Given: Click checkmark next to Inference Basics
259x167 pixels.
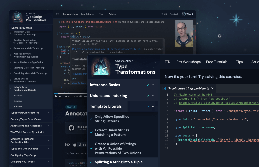Looking at the screenshot, I should click(x=148, y=85).
